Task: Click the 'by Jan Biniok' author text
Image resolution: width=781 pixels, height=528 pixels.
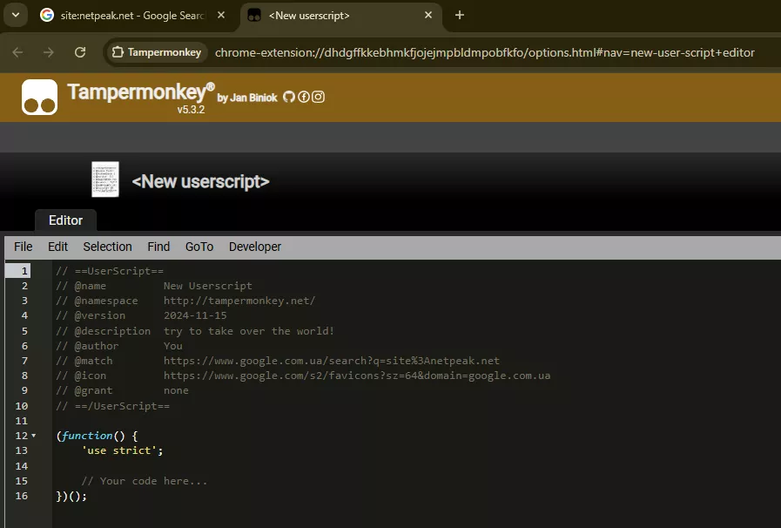Action: coord(247,98)
